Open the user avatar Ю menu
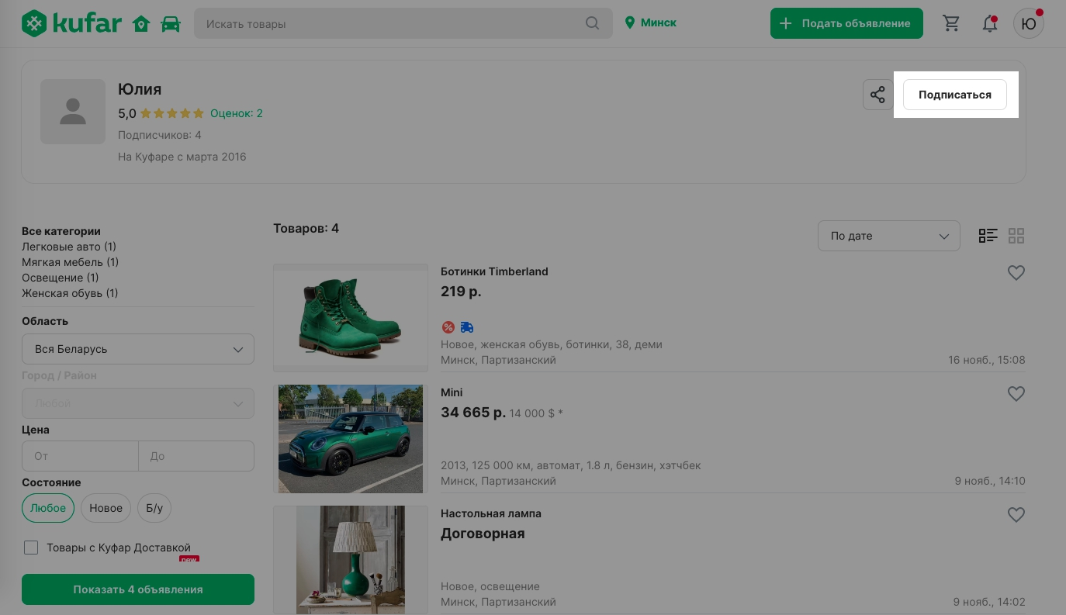The image size is (1066, 615). 1029,23
